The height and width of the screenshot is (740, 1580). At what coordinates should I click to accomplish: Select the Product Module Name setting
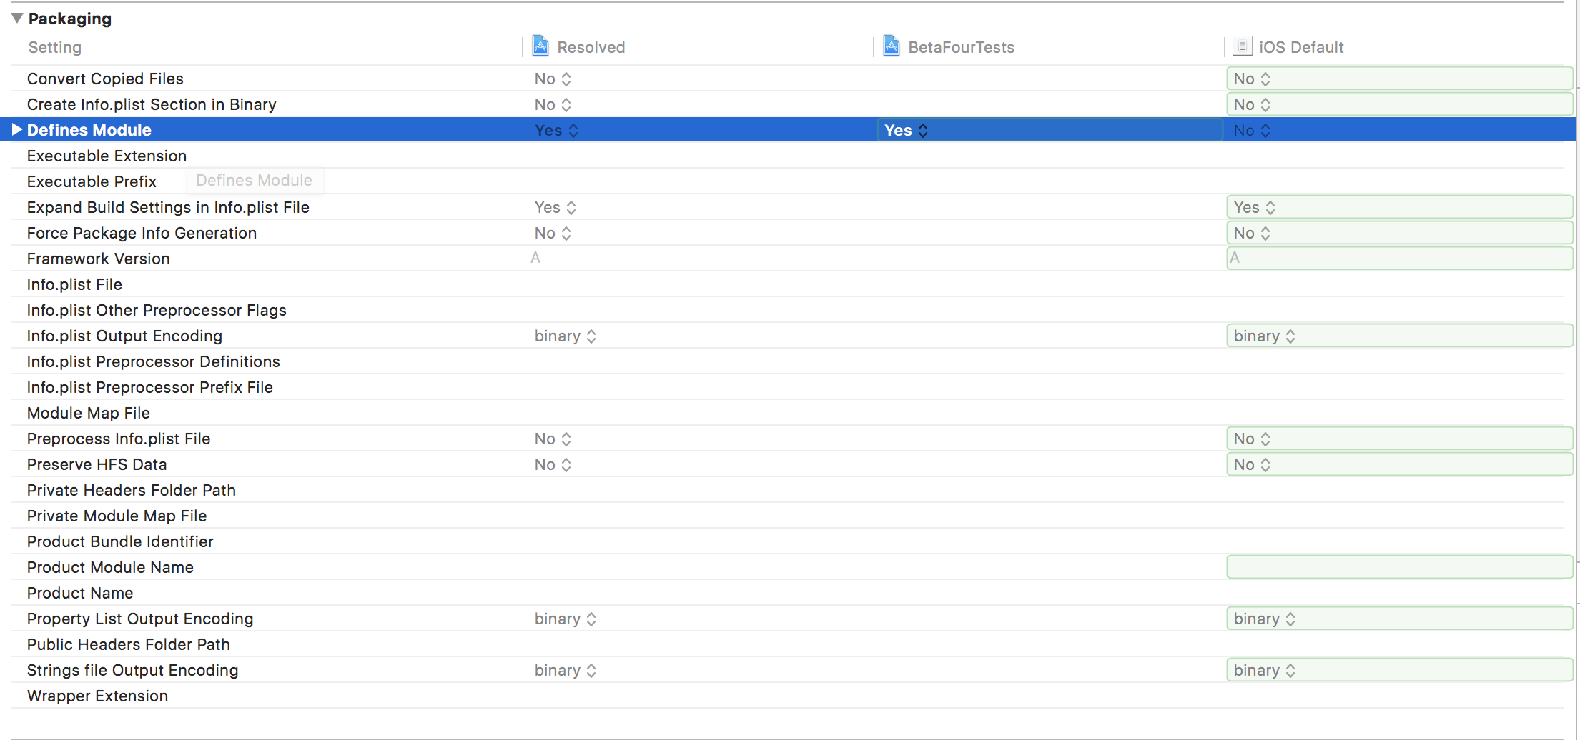(110, 567)
